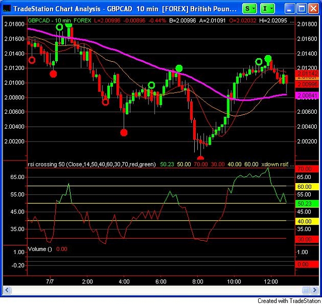Viewport: 322px width, 304px height.
Task: Click the 65.00 label on left RSI axis
Action: coord(17,177)
